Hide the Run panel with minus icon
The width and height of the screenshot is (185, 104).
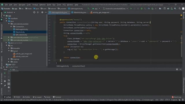click(x=180, y=69)
